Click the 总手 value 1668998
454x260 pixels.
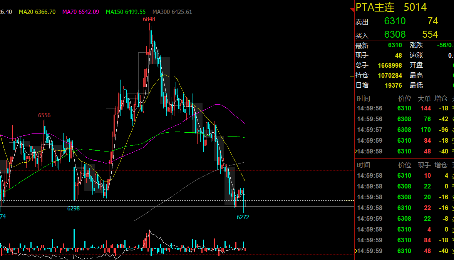pos(390,65)
